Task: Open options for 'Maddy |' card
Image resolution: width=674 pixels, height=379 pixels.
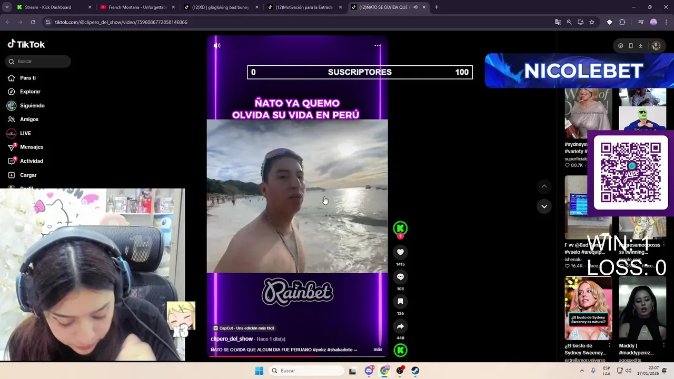Action: click(x=663, y=346)
